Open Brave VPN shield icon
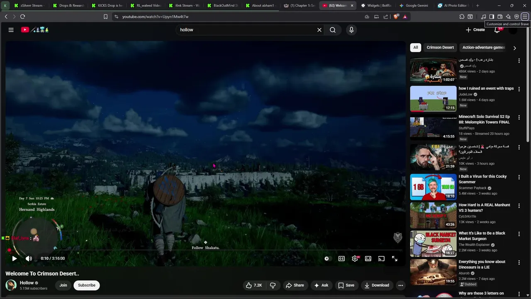 click(x=516, y=17)
